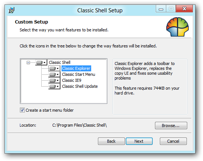This screenshot has height=161, width=203.
Task: Click the installer icon in the title bar
Action: (x=11, y=10)
